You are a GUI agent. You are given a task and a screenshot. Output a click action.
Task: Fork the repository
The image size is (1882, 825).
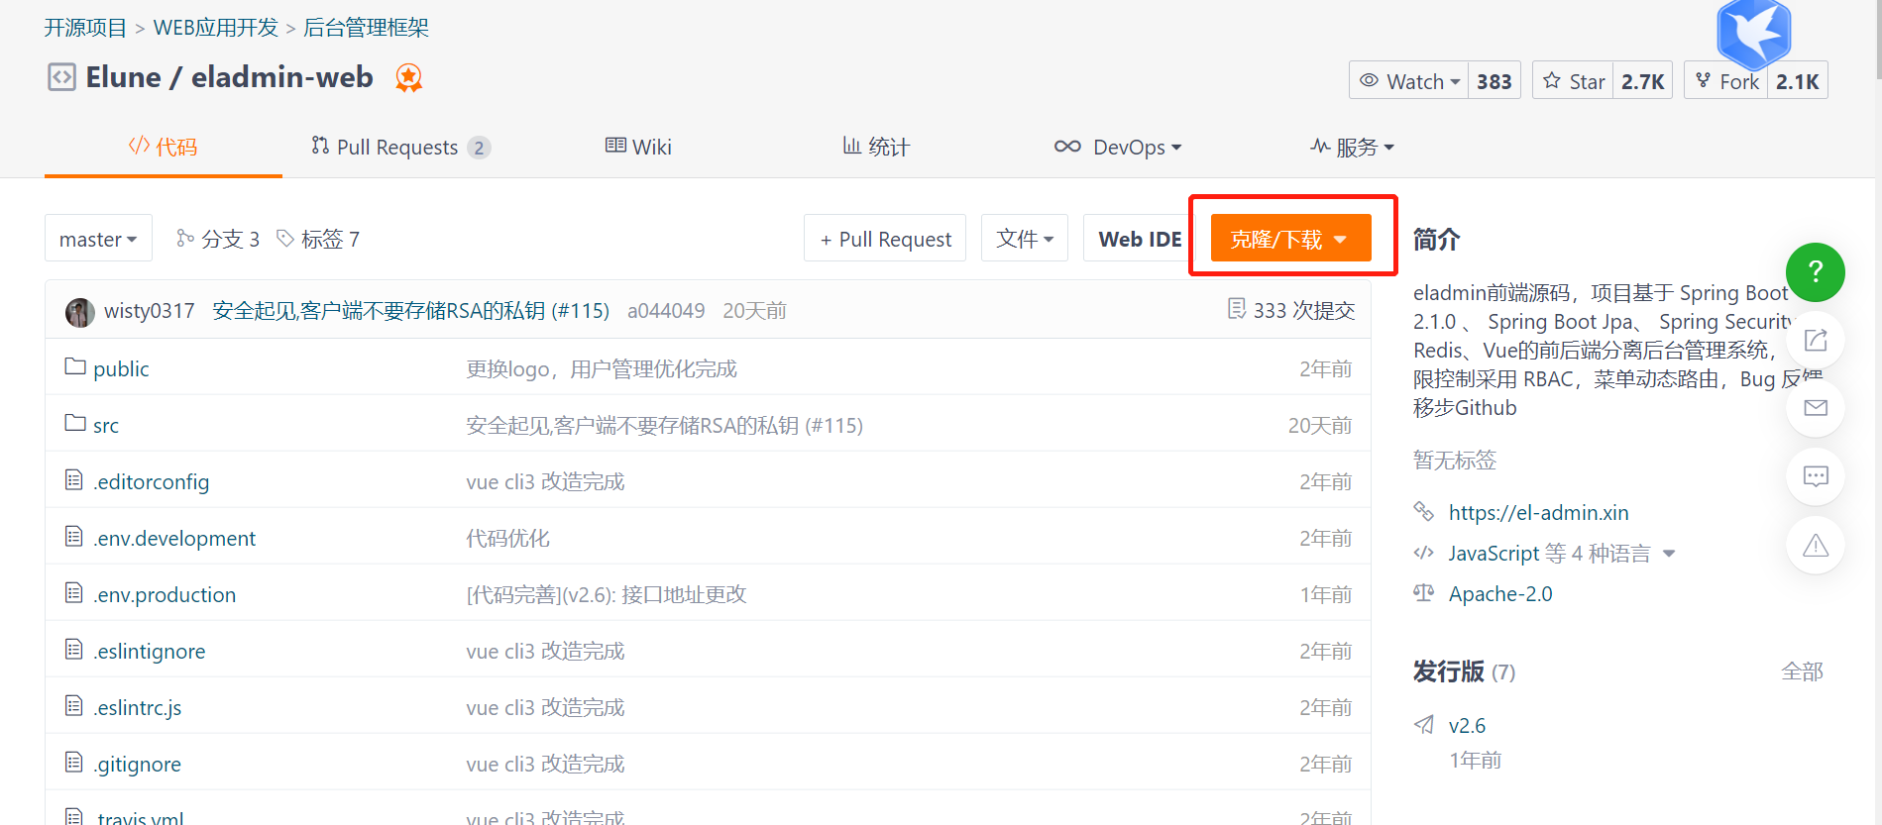[1726, 81]
